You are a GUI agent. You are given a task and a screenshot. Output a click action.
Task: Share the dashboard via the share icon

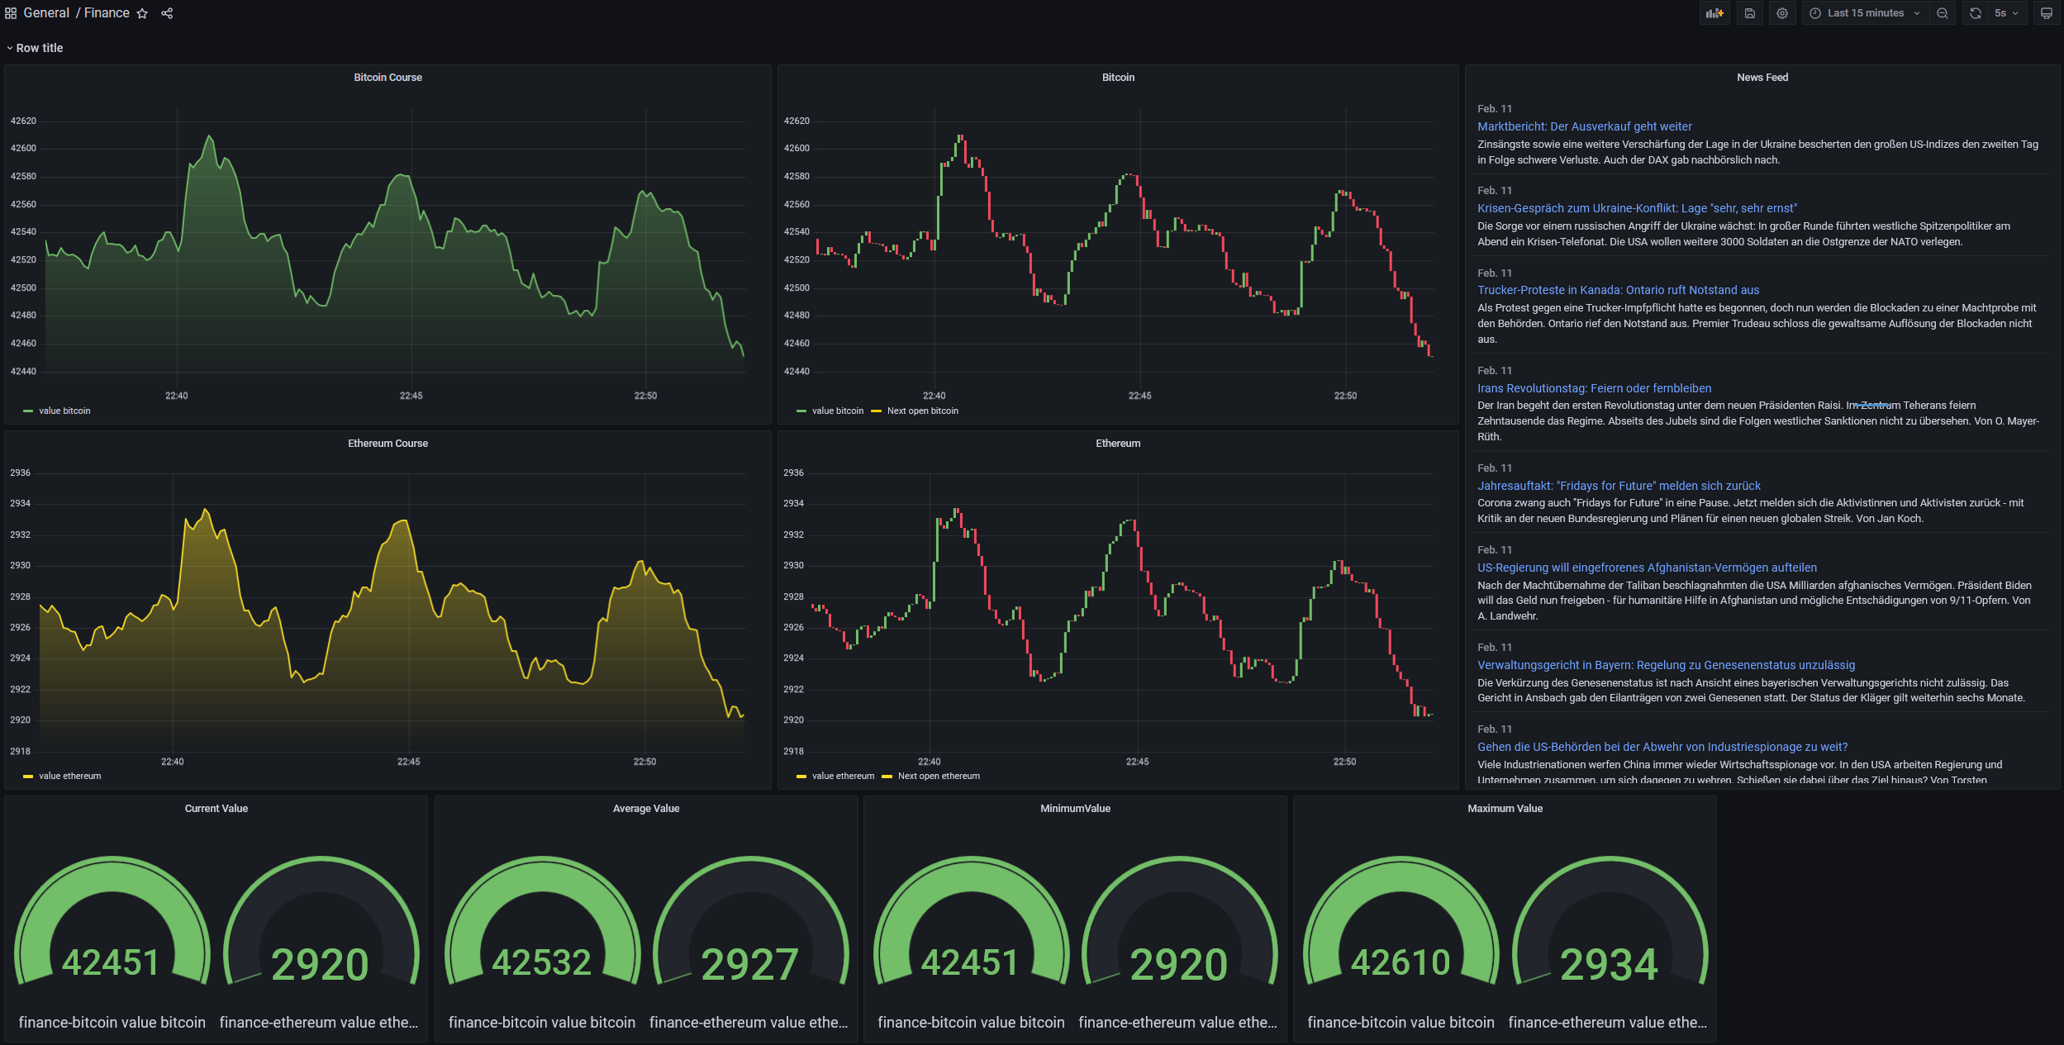click(x=167, y=13)
